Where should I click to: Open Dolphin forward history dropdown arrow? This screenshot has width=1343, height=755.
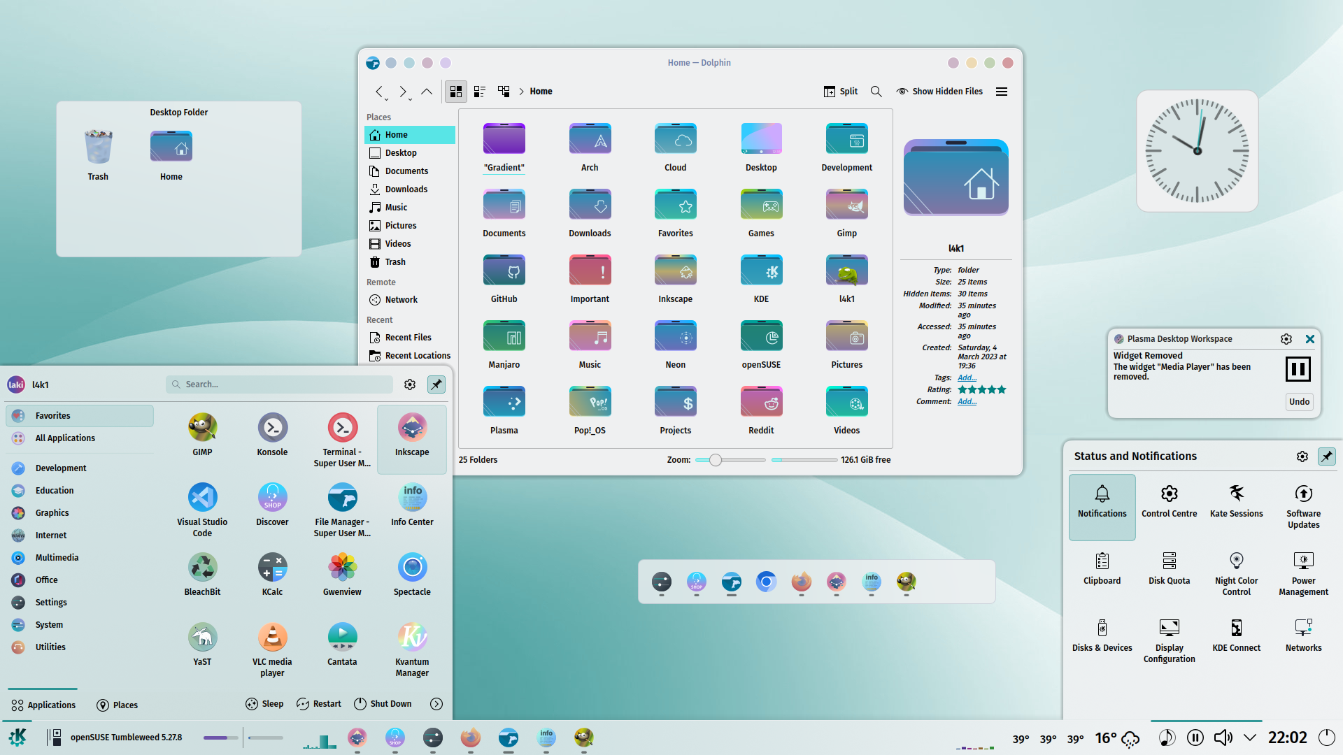[410, 99]
